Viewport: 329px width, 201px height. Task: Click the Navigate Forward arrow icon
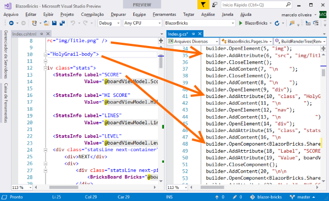pyautogui.click(x=24, y=23)
